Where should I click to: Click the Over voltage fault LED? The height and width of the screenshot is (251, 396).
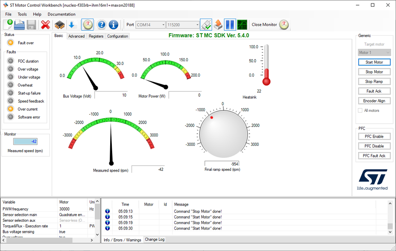[11, 69]
